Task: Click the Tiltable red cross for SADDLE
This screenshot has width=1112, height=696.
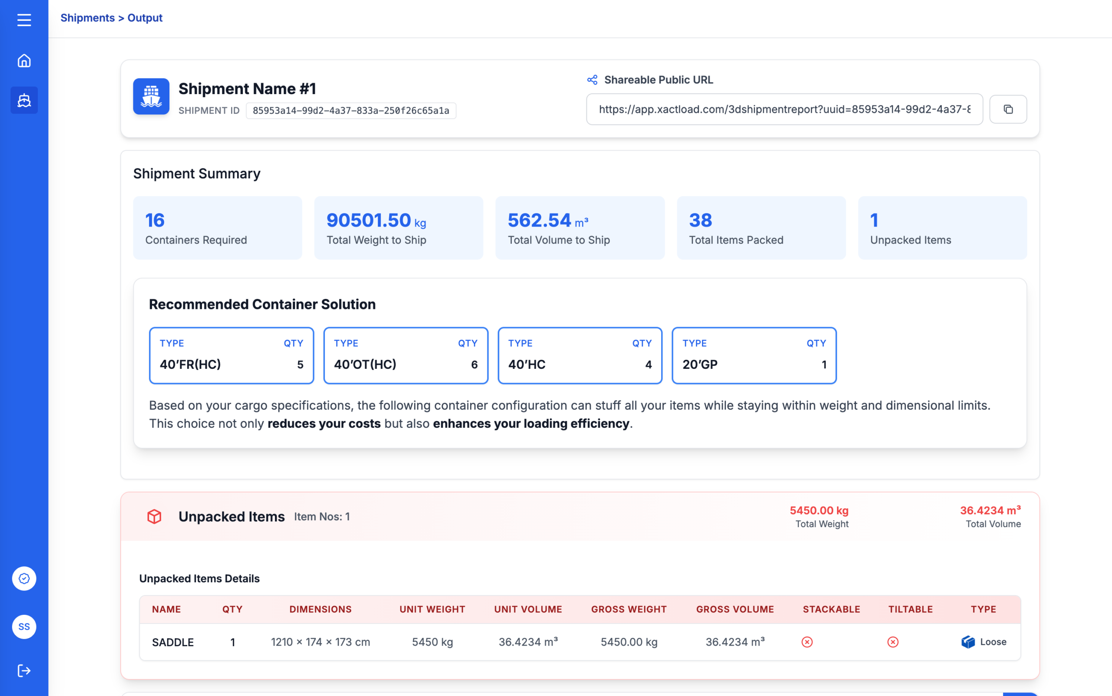Action: pos(893,642)
